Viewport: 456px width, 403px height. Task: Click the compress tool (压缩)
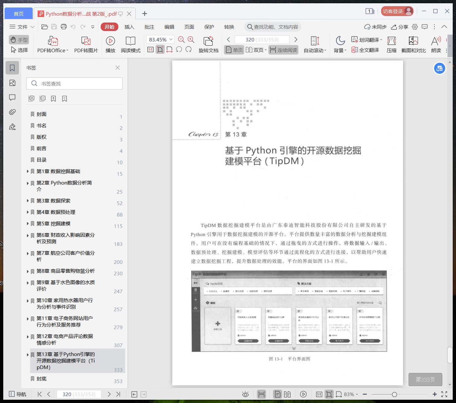[391, 45]
